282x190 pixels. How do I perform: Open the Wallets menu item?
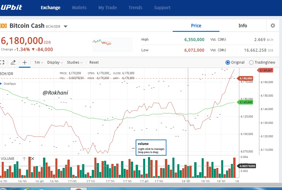[x=79, y=7]
